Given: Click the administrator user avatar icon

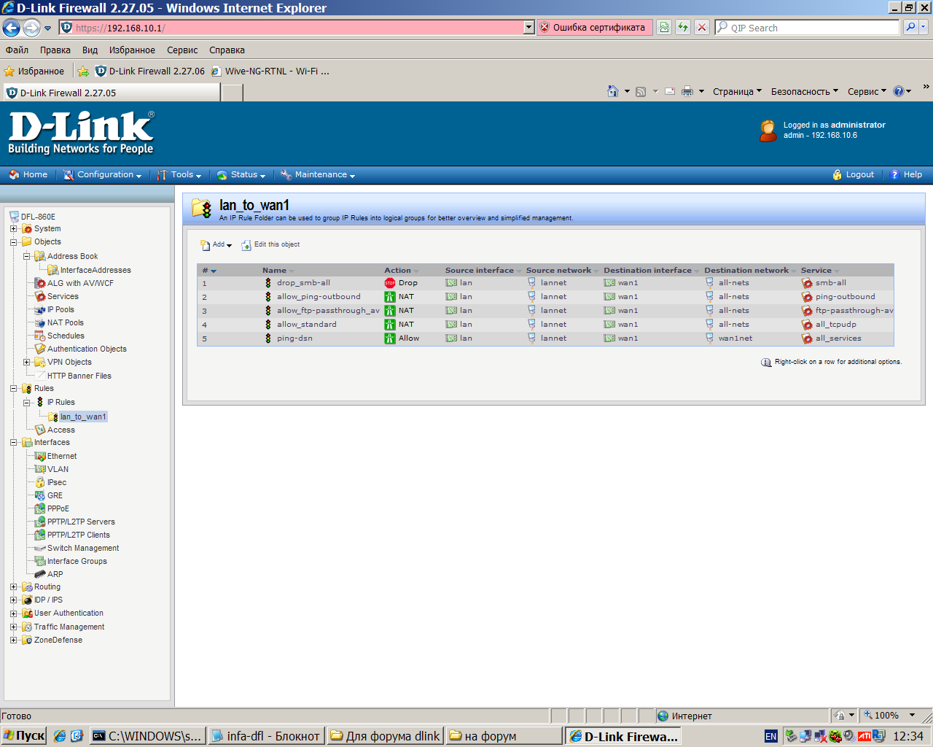Looking at the screenshot, I should (x=768, y=131).
